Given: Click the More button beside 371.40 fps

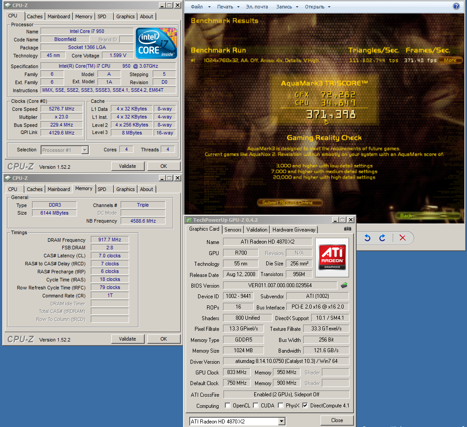Looking at the screenshot, I should 451,60.
